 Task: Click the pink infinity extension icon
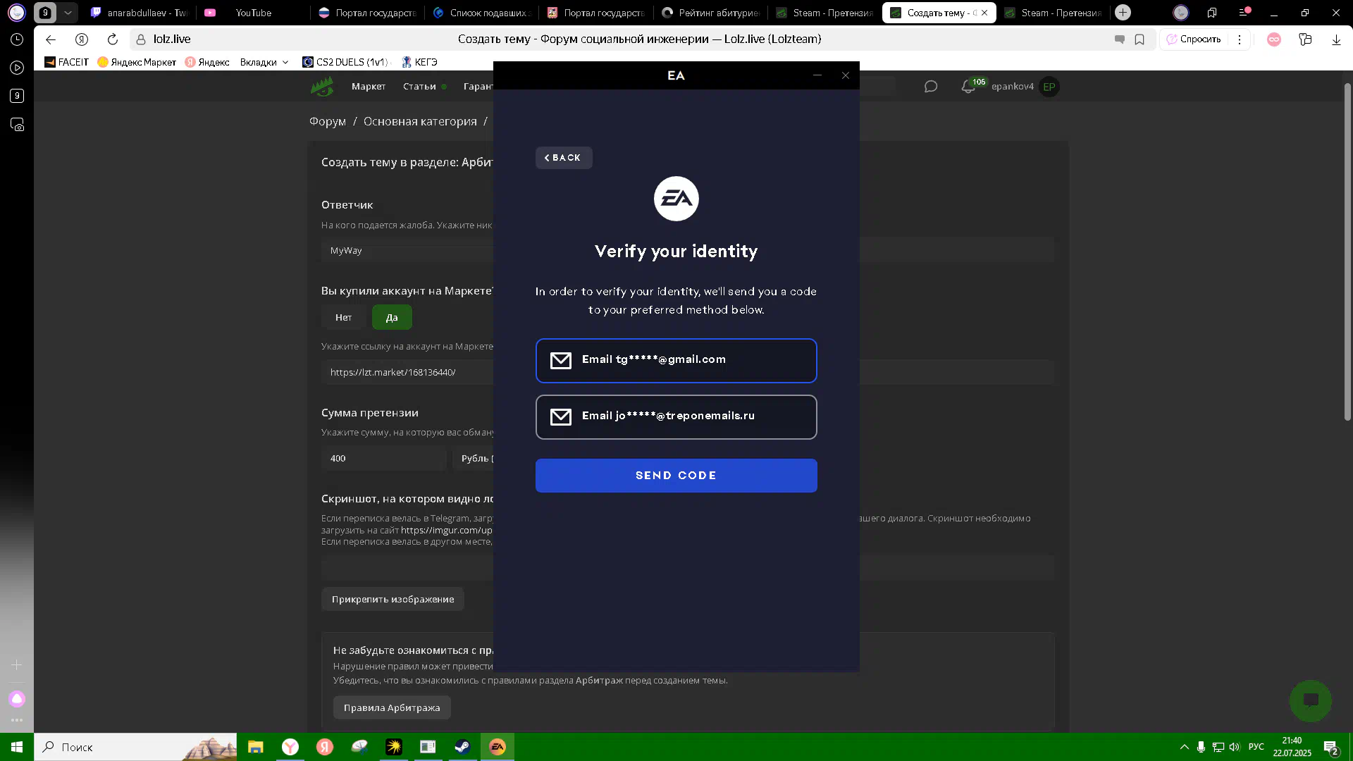[x=1274, y=39]
